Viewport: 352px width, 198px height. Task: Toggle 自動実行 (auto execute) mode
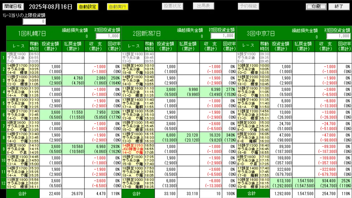click(118, 6)
